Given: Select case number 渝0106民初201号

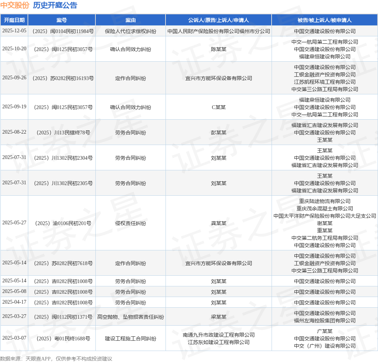Looking at the screenshot, I should 63,223.
